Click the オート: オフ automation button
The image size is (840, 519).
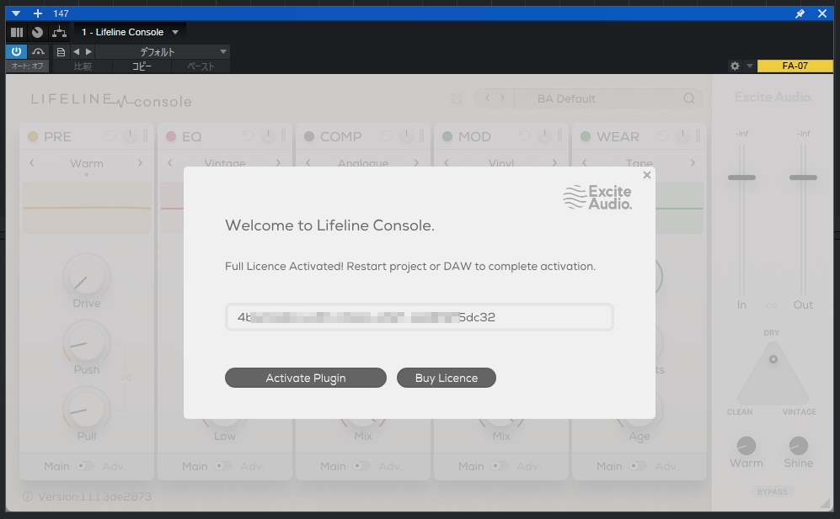27,66
